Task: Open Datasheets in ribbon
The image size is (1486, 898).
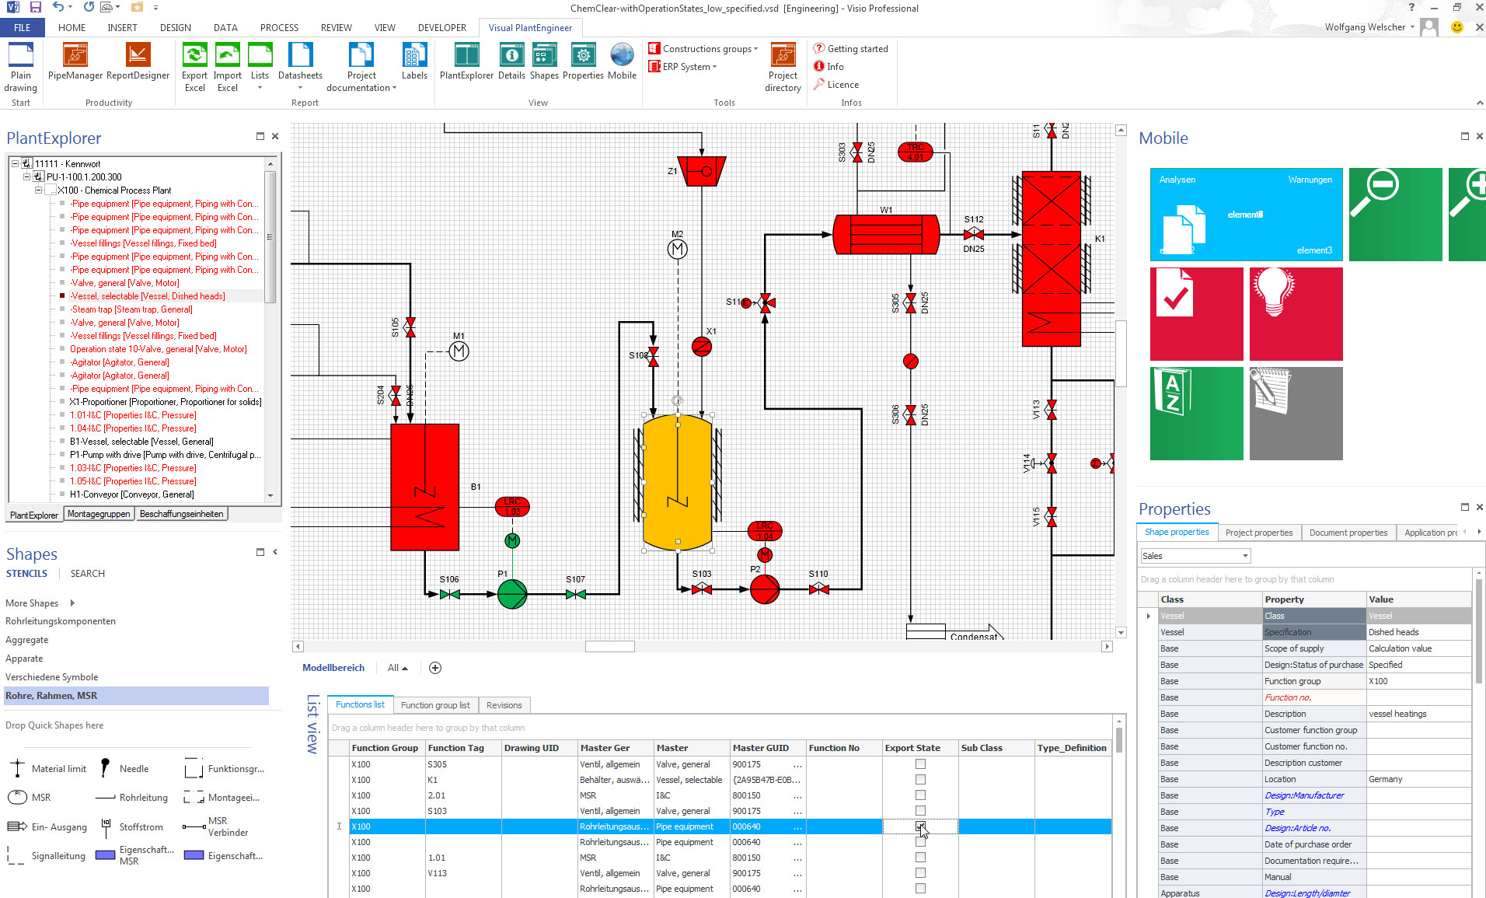Action: [300, 67]
